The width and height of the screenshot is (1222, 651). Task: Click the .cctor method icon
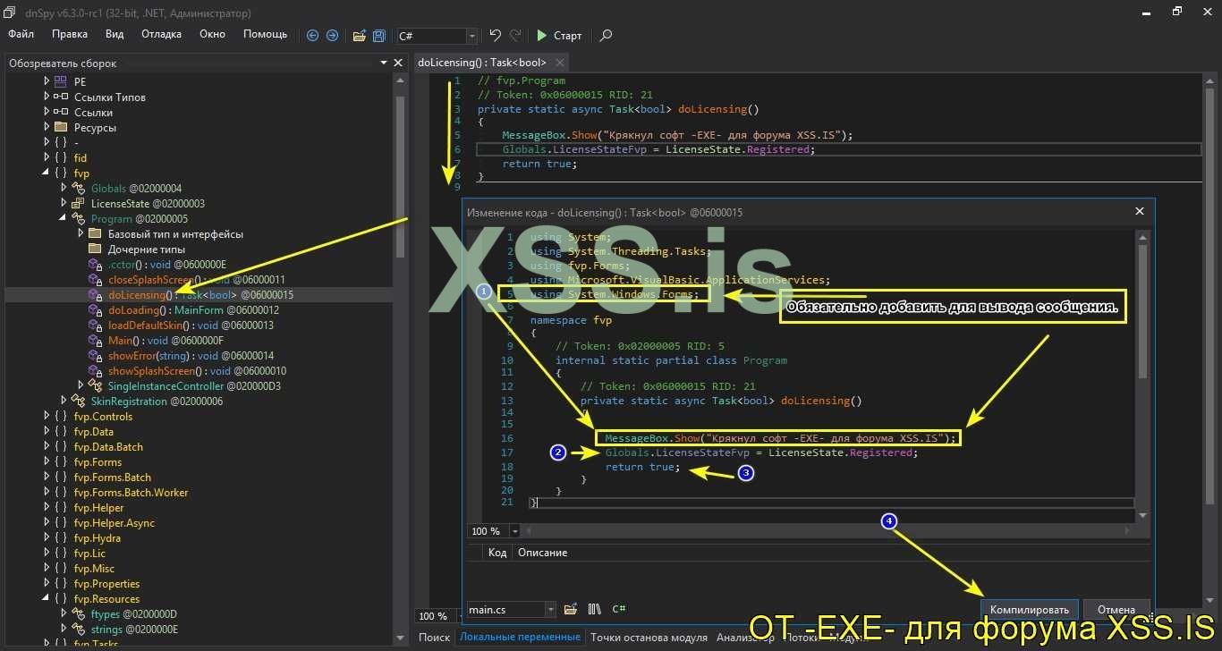pos(94,264)
